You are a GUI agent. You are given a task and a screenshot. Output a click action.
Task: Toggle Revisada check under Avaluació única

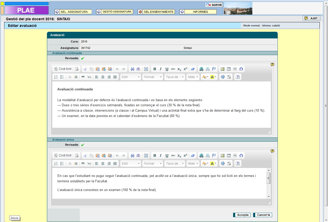(83, 145)
